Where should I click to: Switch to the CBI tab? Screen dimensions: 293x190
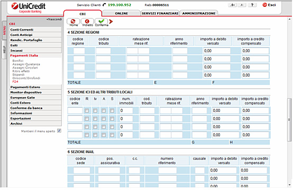[83, 14]
